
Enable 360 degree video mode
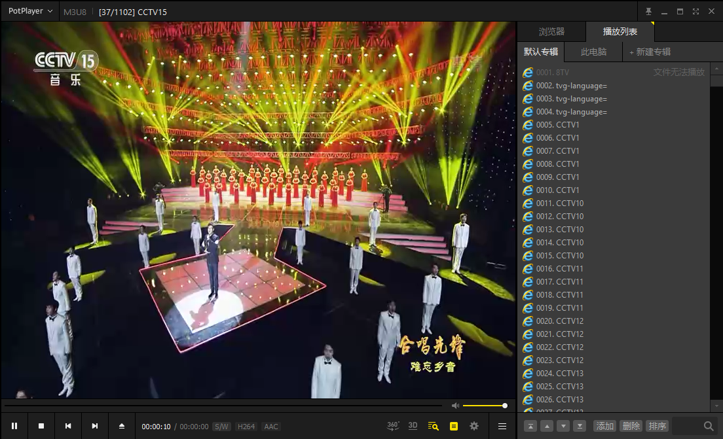393,426
